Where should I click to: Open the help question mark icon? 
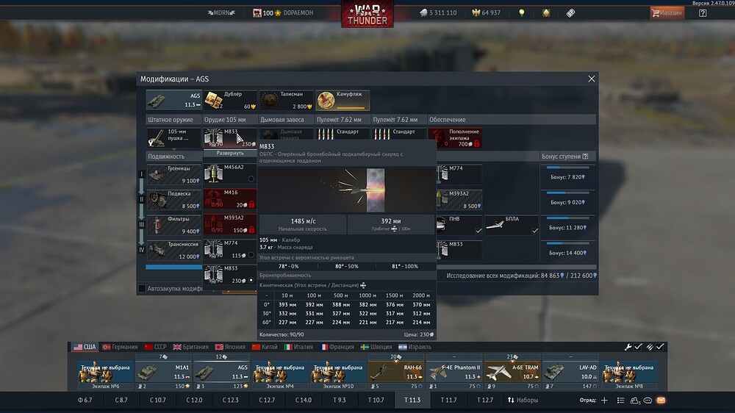click(702, 13)
